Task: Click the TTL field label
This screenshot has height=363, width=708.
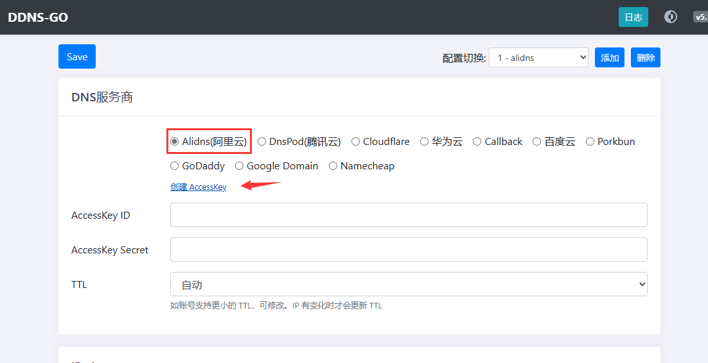Action: point(79,285)
